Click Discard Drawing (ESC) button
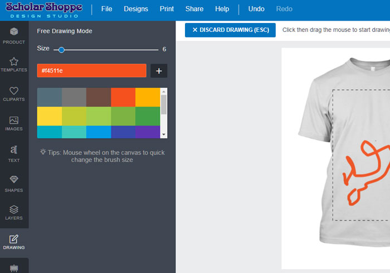The height and width of the screenshot is (273, 390). pyautogui.click(x=230, y=30)
